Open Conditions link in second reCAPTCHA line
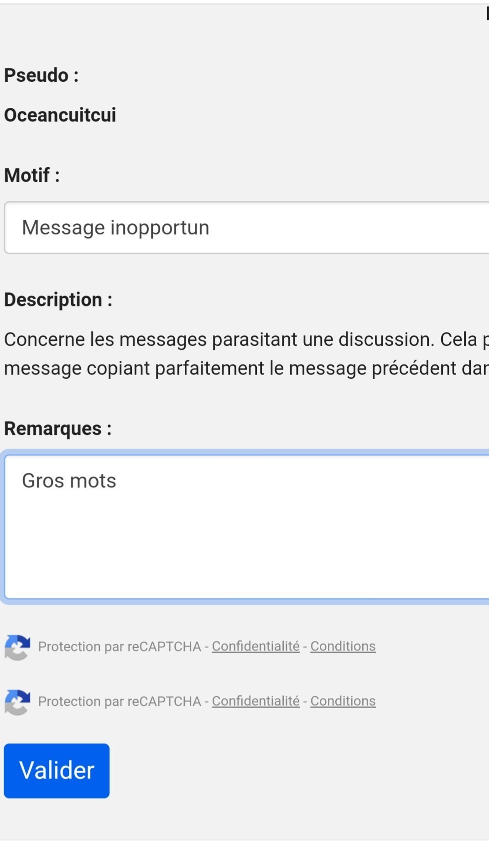 [343, 701]
